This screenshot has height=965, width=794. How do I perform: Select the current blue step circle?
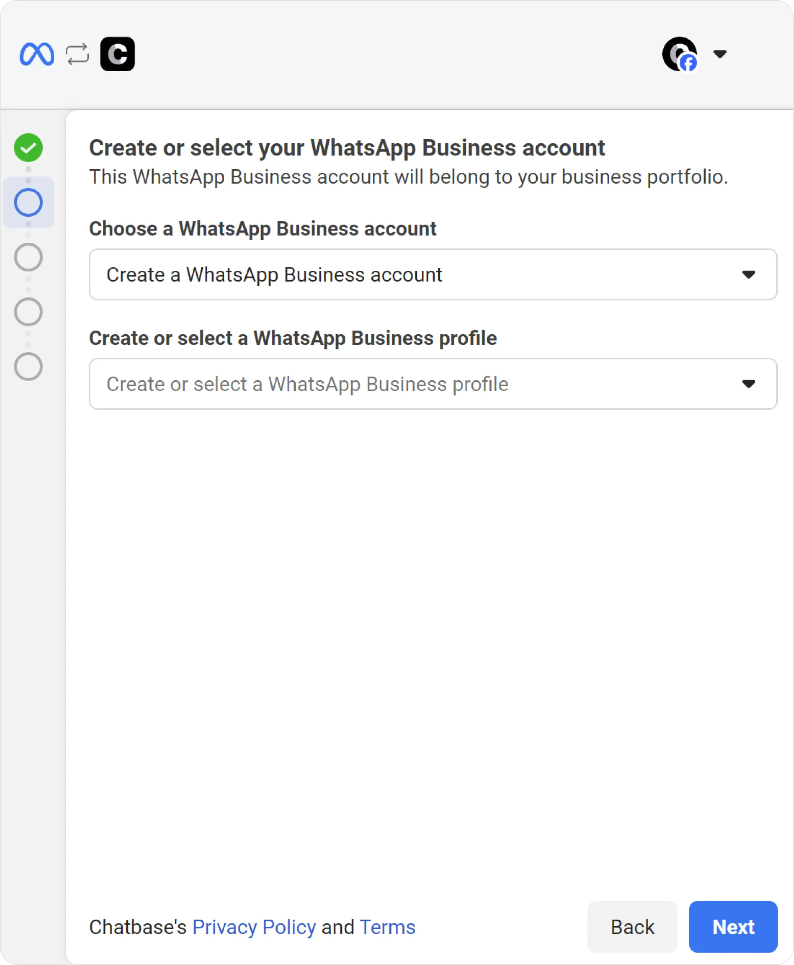click(28, 203)
